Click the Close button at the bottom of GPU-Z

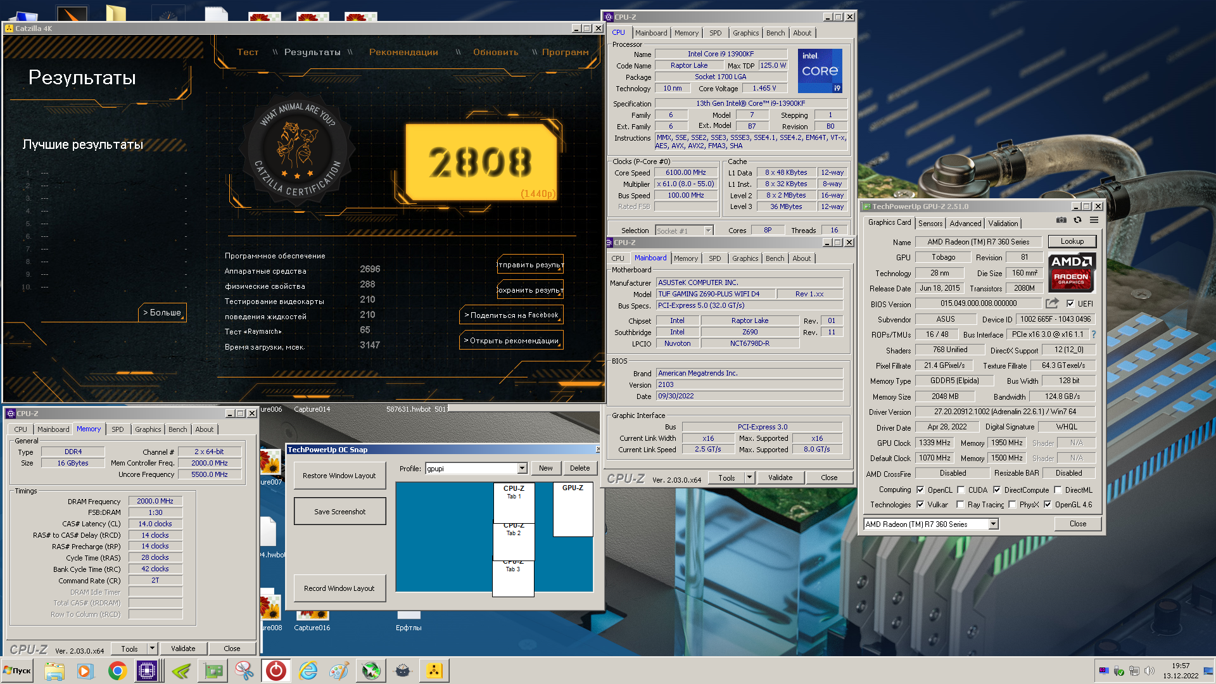coord(1077,524)
